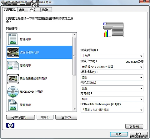Select the 無邊框相片列印 list entry text
This screenshot has width=150, height=139.
click(29, 52)
